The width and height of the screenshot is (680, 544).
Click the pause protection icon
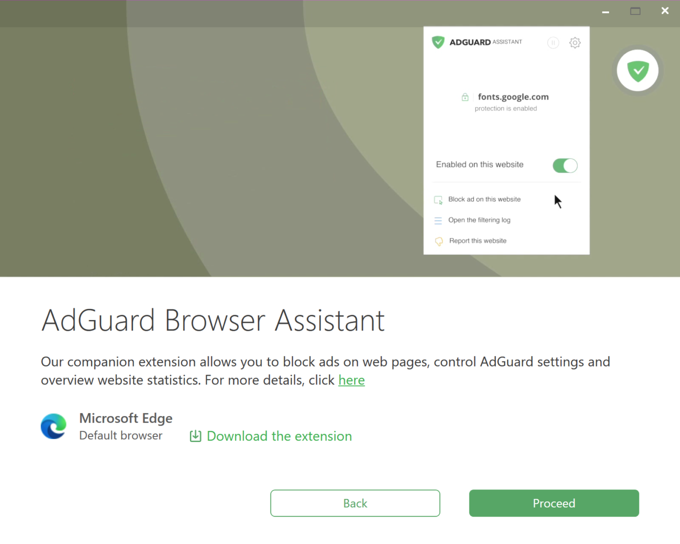[x=553, y=43]
